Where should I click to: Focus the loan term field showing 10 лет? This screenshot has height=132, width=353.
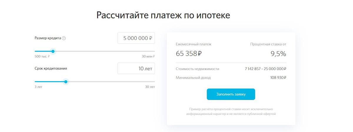click(x=136, y=69)
